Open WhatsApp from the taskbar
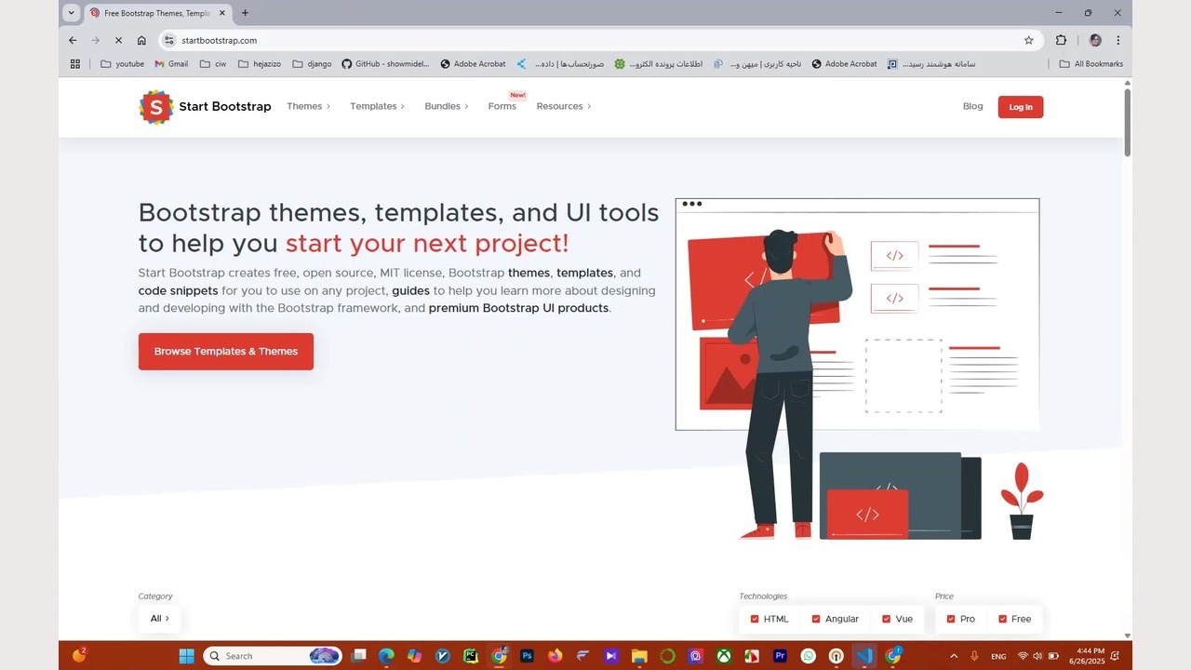 coord(808,656)
